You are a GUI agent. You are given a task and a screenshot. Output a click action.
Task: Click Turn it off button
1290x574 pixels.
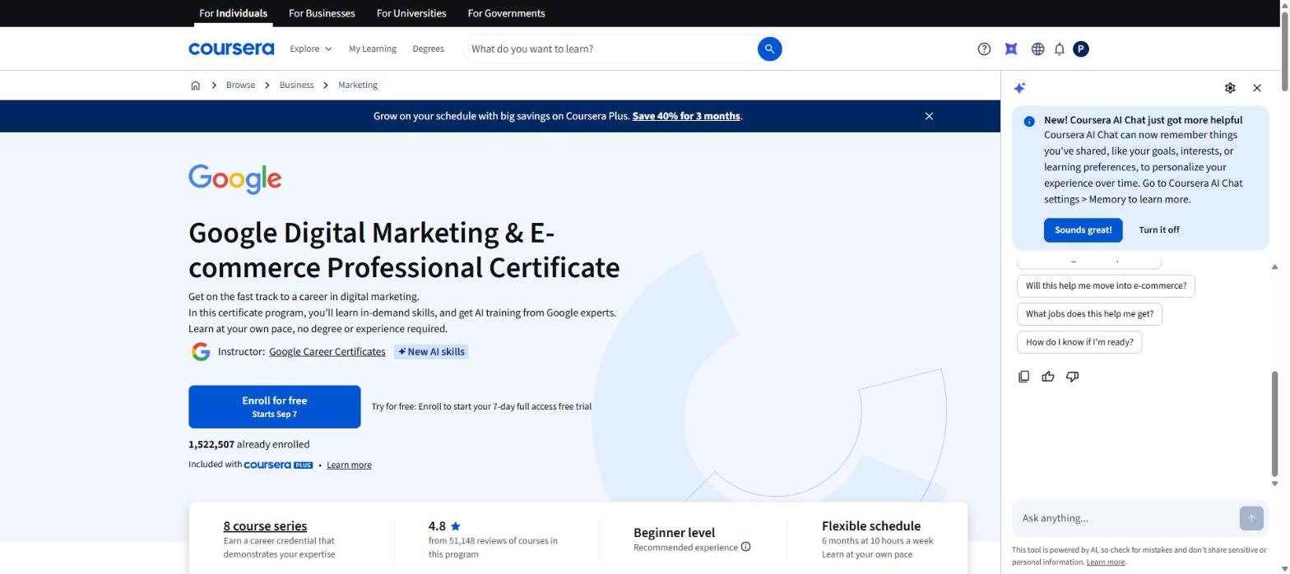(x=1158, y=229)
